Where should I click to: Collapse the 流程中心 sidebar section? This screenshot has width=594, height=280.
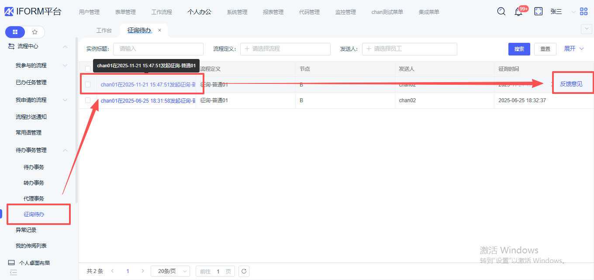click(65, 46)
